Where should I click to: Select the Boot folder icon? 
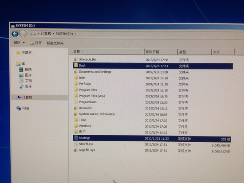pos(76,65)
